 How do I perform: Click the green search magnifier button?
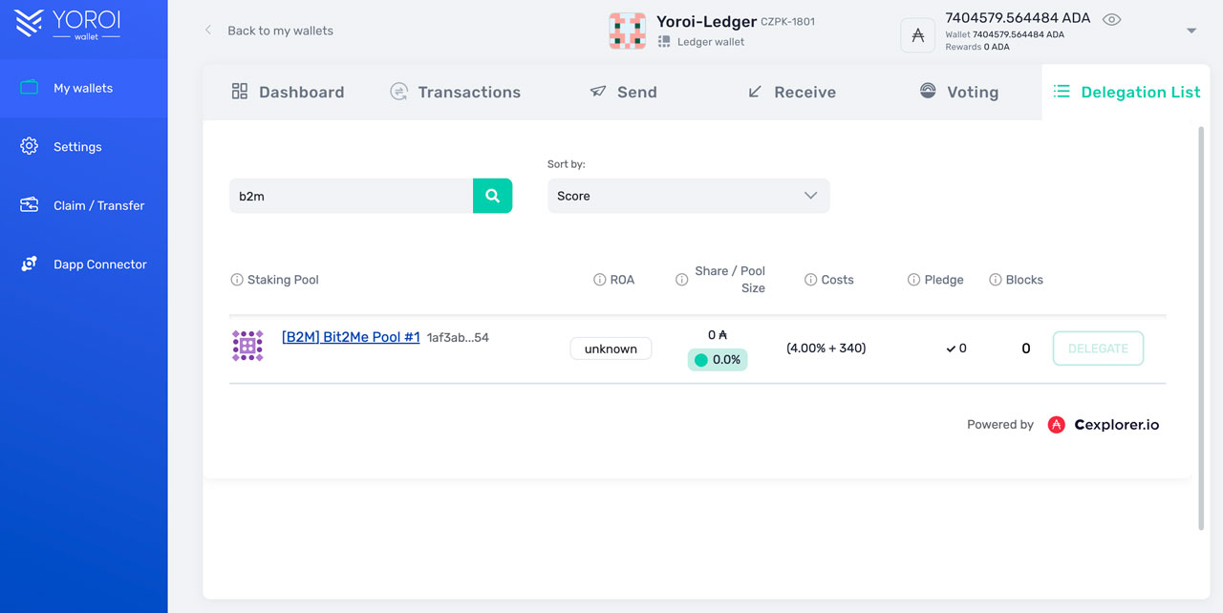pyautogui.click(x=493, y=196)
